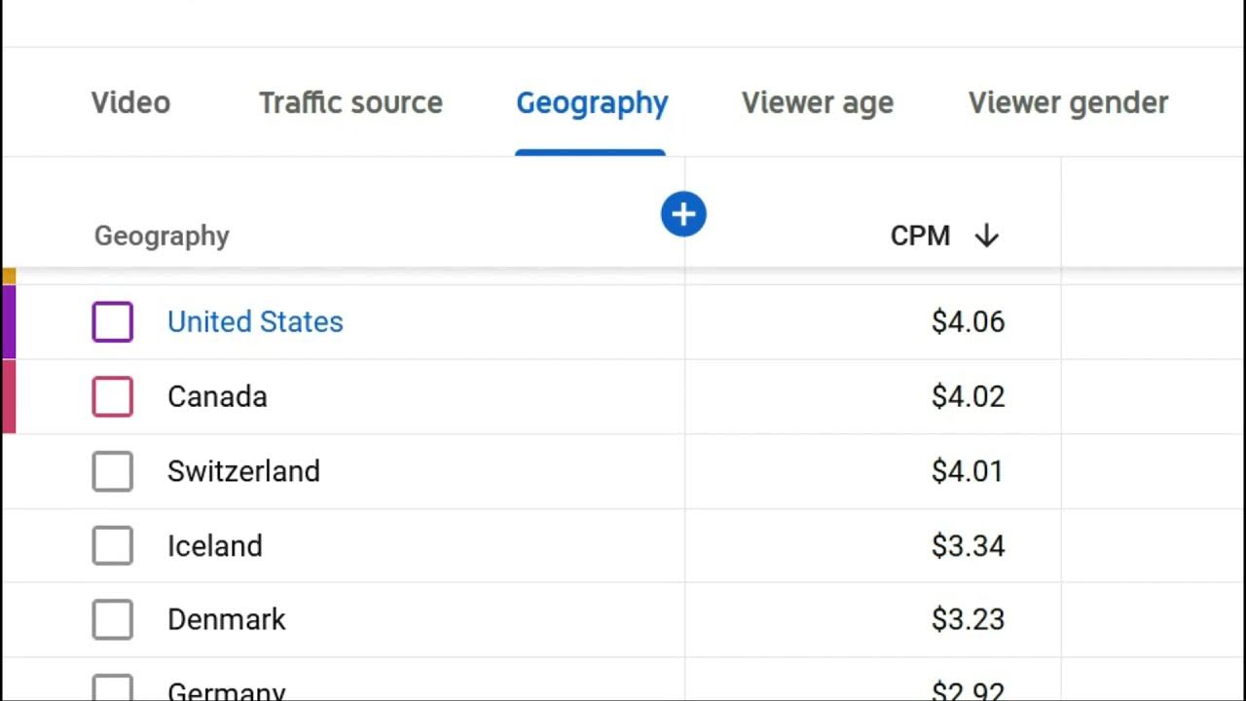This screenshot has height=701, width=1246.
Task: Click the Canada row label
Action: click(217, 397)
